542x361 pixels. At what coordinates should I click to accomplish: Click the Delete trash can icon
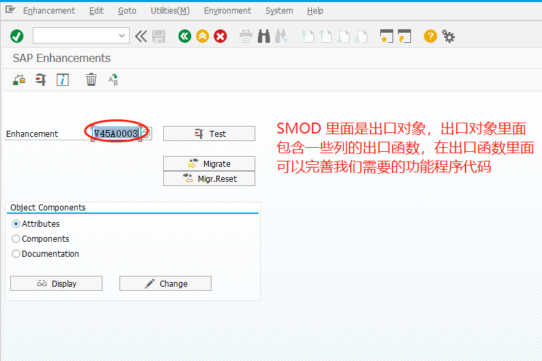coord(91,80)
